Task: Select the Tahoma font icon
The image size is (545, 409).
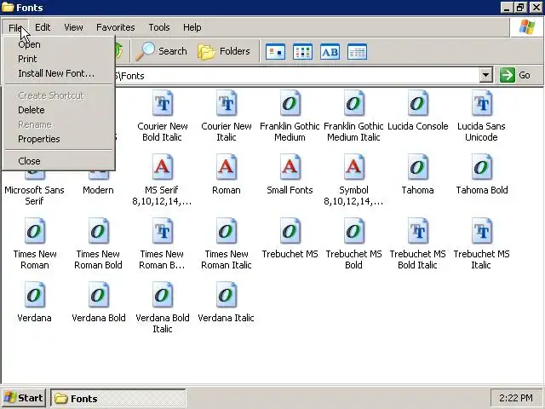Action: (418, 167)
